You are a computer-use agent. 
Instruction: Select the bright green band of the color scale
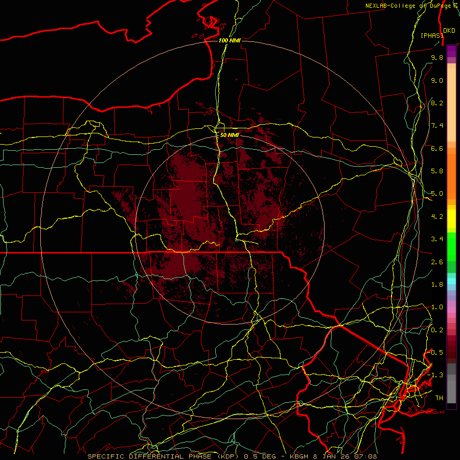pos(451,247)
